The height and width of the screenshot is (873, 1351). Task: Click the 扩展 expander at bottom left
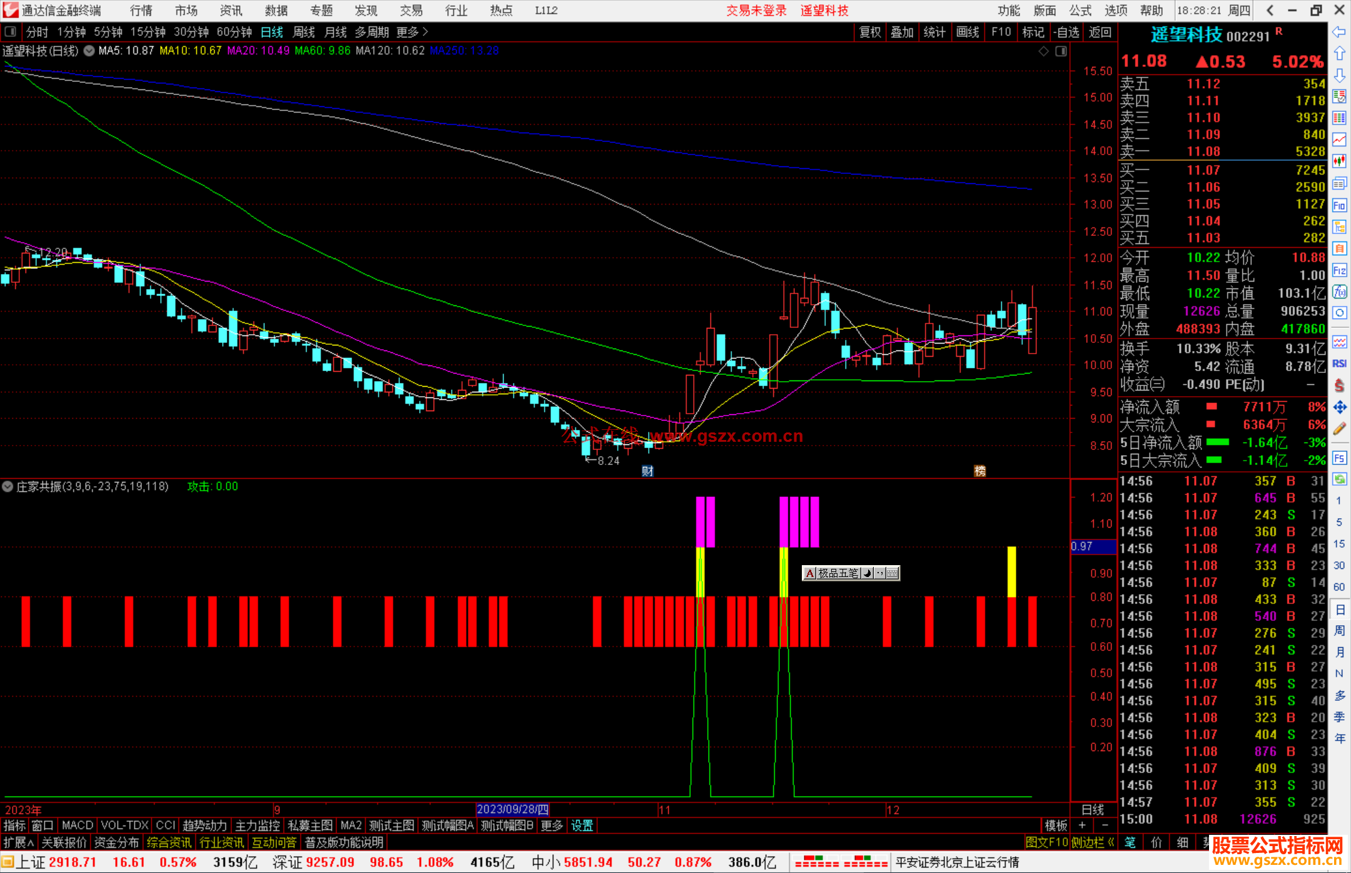pos(18,842)
